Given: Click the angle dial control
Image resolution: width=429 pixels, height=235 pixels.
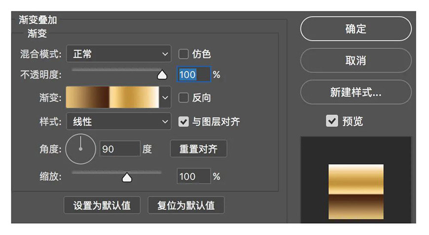Looking at the screenshot, I should 81,149.
